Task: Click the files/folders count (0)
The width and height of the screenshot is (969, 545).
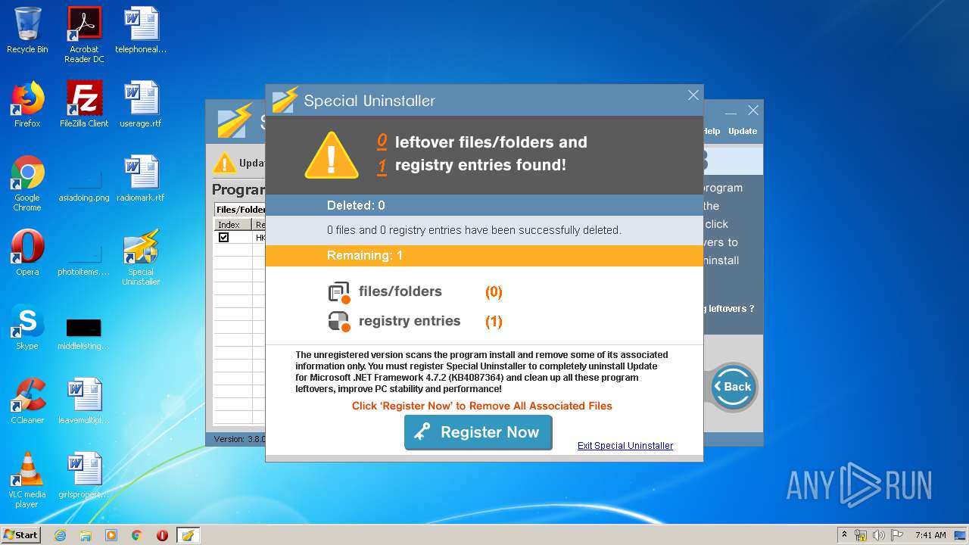Action: [494, 292]
